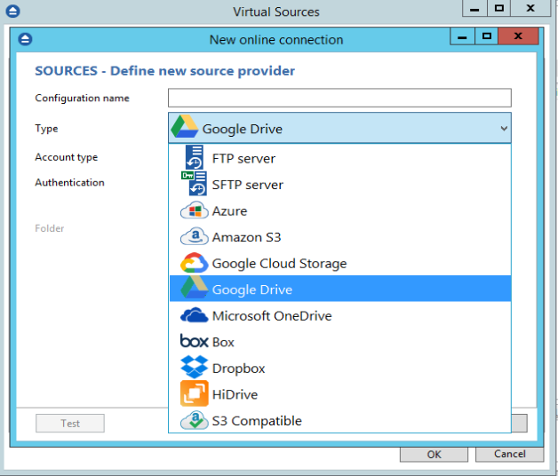Click the Test button

pyautogui.click(x=70, y=424)
